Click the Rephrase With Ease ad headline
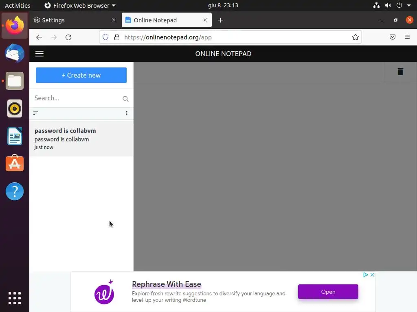Image resolution: width=417 pixels, height=312 pixels. (167, 284)
